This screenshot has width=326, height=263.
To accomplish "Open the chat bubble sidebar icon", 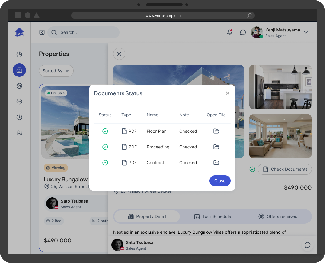I will point(19,102).
